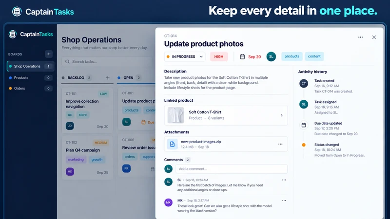Click the CT-014 task ID
390x219 pixels.
coord(170,36)
